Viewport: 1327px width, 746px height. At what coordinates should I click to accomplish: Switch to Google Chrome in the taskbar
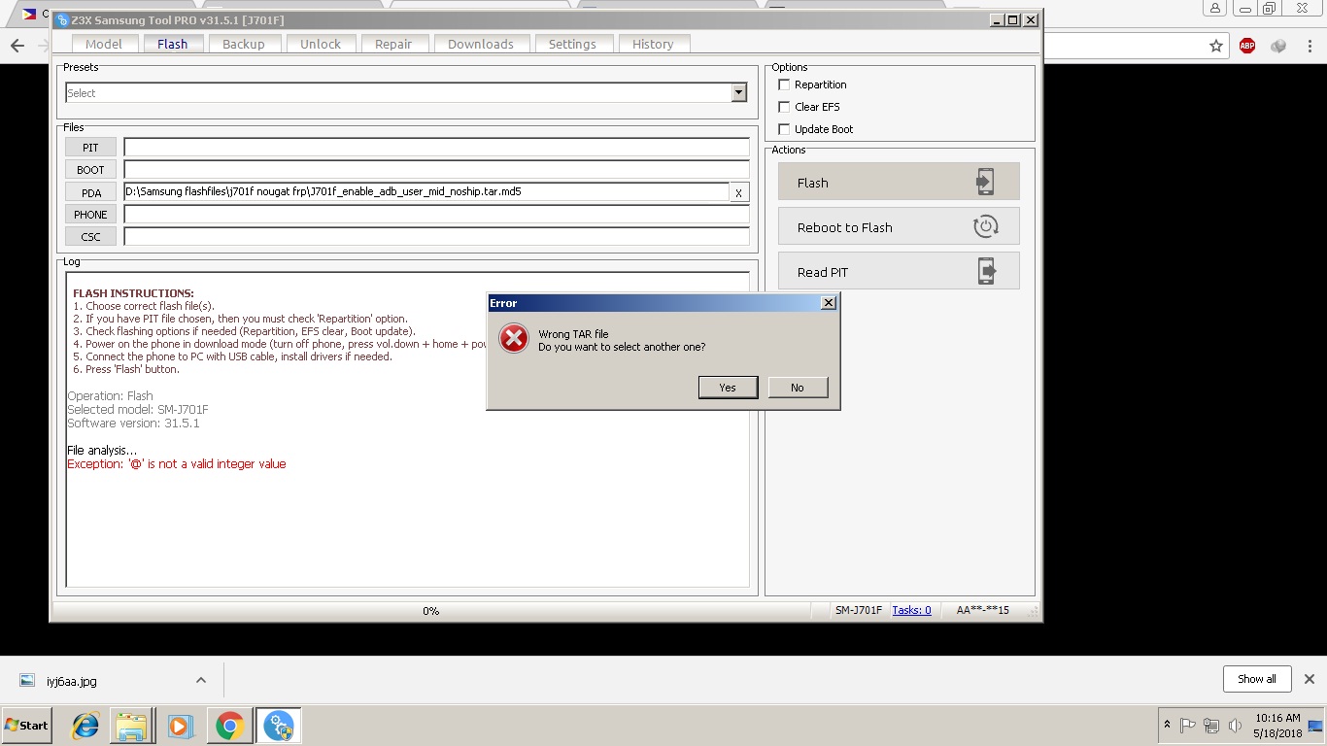[229, 726]
